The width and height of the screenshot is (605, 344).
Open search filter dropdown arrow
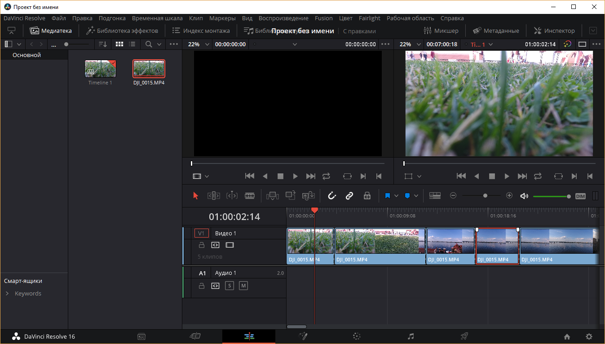point(159,44)
